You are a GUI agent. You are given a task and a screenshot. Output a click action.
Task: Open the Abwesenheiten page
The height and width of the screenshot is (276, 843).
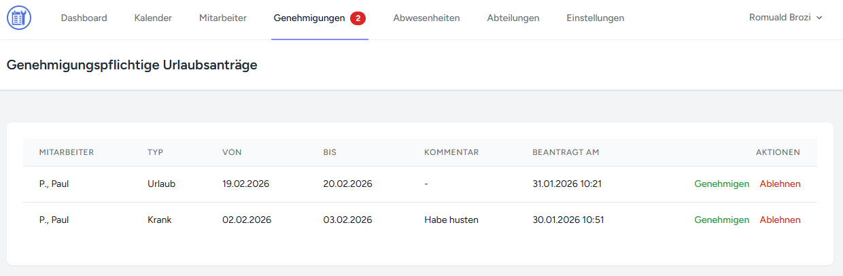pos(426,18)
